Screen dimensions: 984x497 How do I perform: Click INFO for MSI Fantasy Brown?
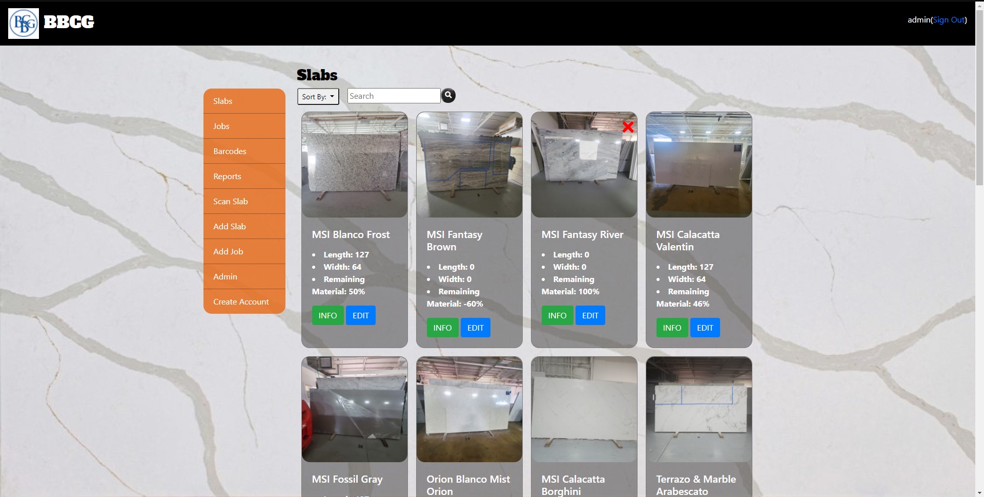click(442, 328)
